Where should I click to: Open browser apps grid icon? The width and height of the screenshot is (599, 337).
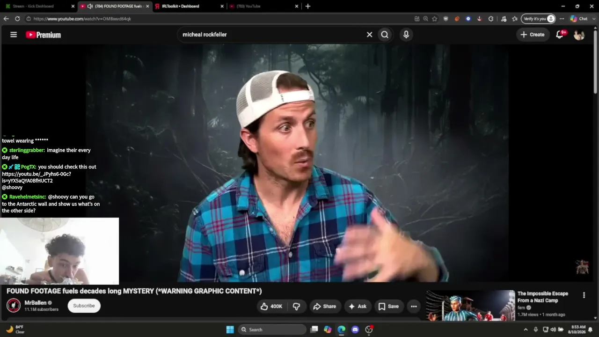417,19
